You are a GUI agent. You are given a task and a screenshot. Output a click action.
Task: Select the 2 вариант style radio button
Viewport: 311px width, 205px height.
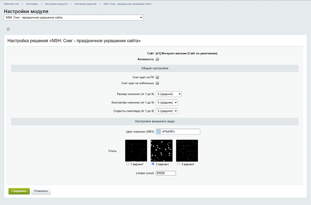click(153, 164)
